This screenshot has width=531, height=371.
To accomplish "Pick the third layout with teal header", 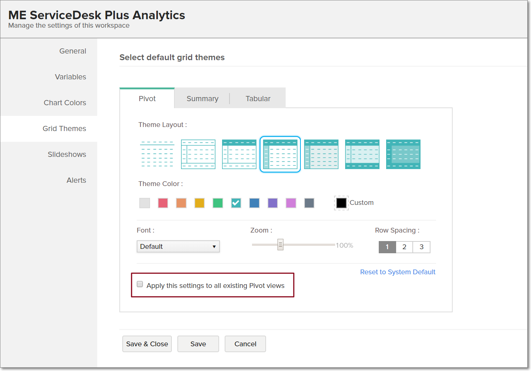I will pos(239,154).
